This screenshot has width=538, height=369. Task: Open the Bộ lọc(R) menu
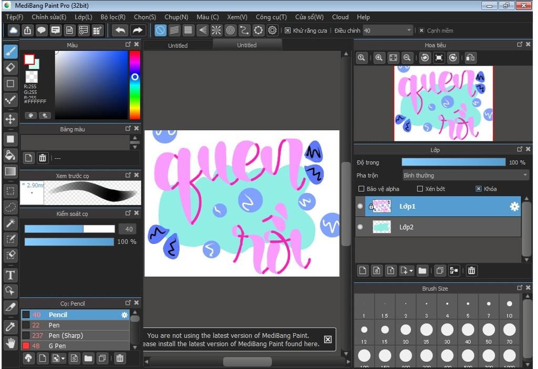[x=113, y=17]
